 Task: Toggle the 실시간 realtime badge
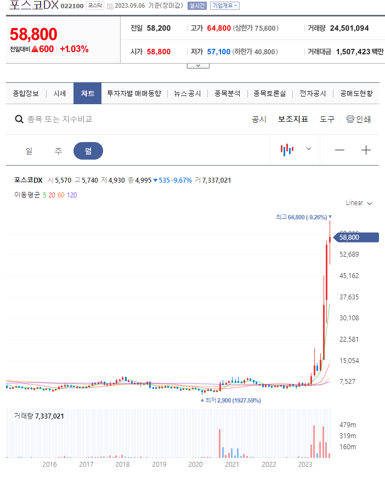tap(197, 6)
